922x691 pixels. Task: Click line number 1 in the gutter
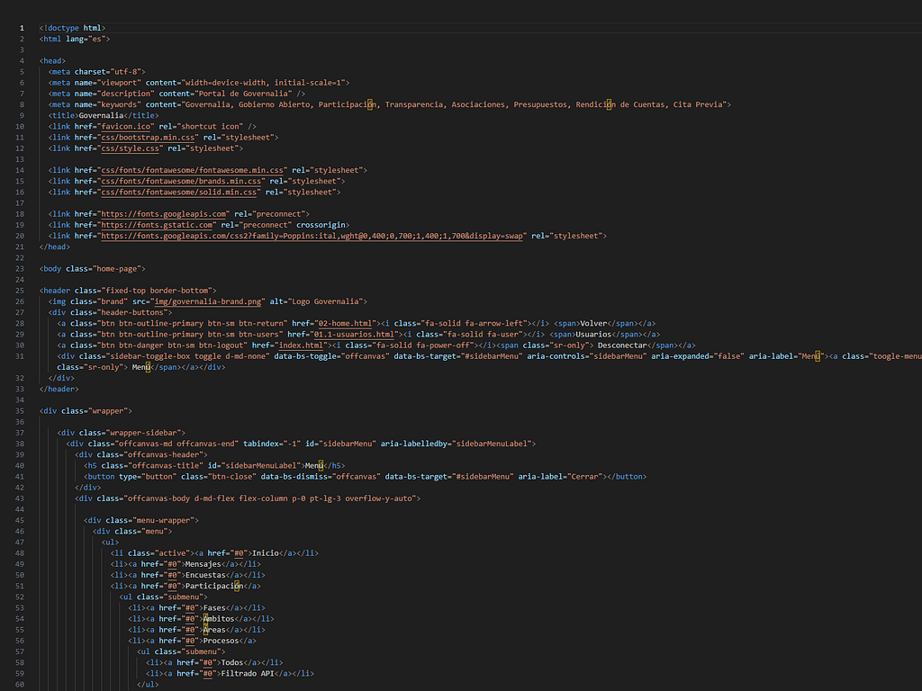click(22, 27)
